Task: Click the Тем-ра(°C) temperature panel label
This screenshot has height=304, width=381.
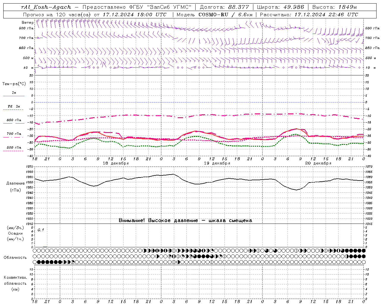Action: pyautogui.click(x=14, y=84)
